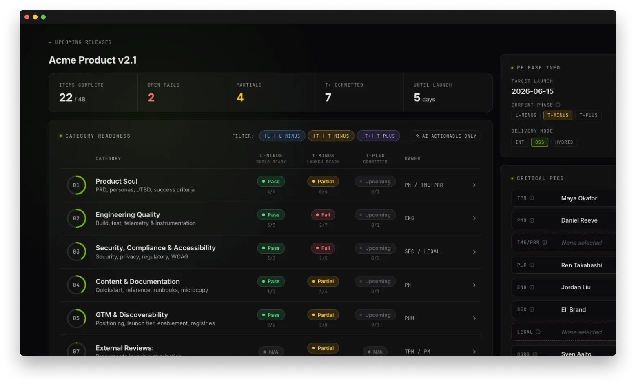Click info icon next to TPM
This screenshot has height=385, width=636.
(532, 198)
